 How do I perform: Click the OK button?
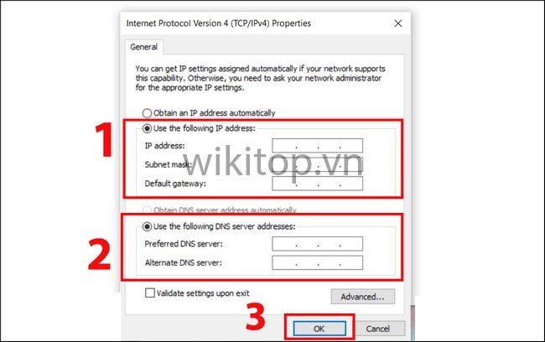pos(319,329)
